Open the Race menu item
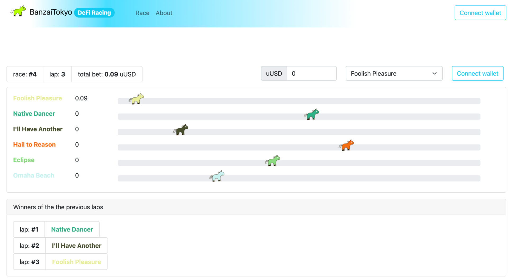This screenshot has height=279, width=529. pyautogui.click(x=142, y=13)
